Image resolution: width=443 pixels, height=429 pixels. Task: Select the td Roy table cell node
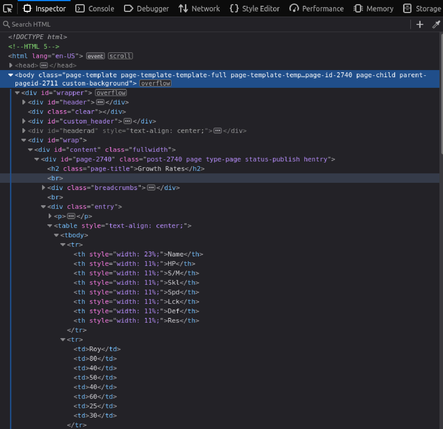tap(97, 349)
